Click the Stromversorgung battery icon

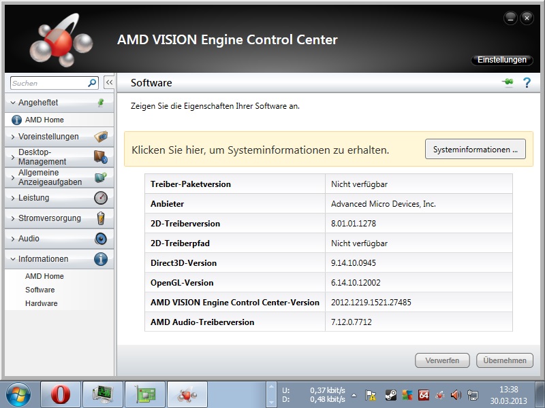coord(101,218)
